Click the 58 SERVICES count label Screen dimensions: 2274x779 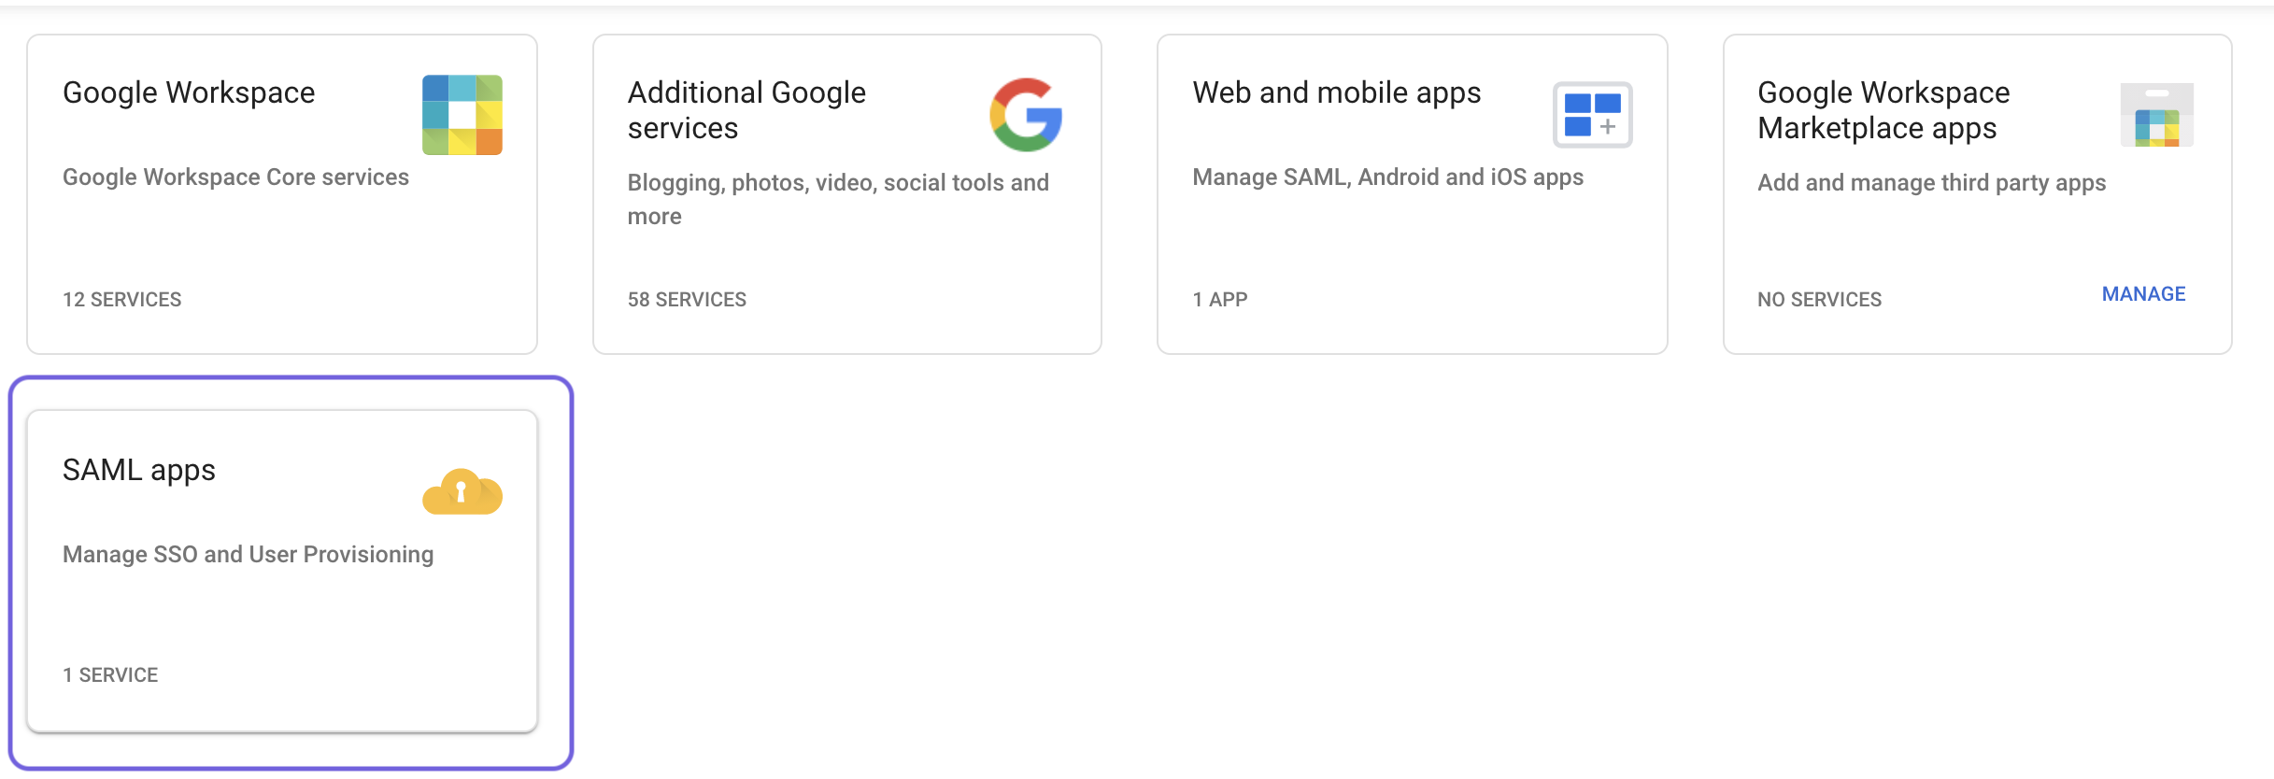(x=687, y=300)
